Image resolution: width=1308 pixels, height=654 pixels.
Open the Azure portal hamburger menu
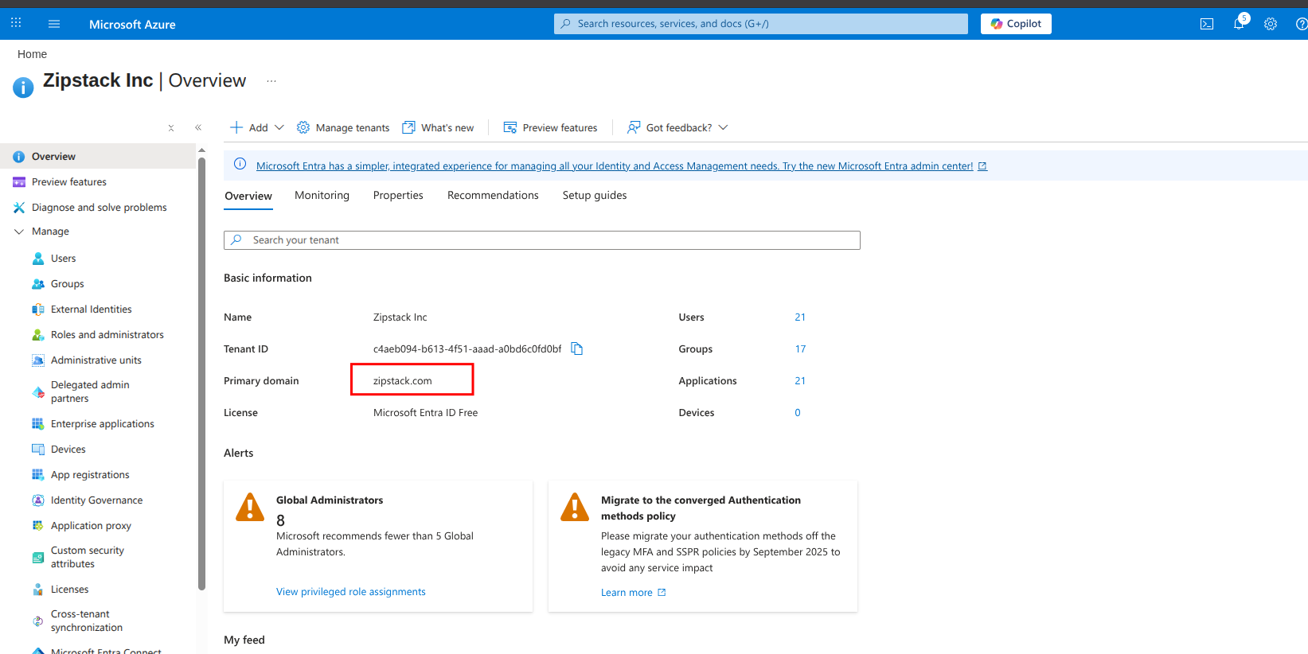54,24
